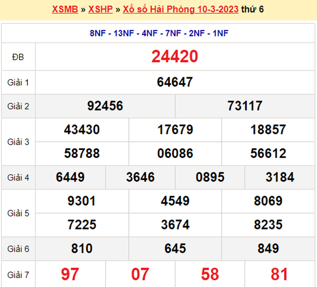
Task: Click Giải 5 number 9301
Action: click(x=82, y=201)
